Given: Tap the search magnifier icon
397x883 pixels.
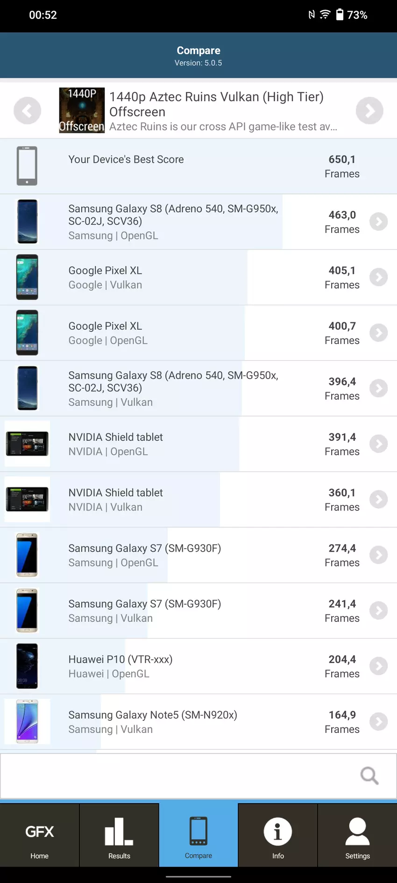Looking at the screenshot, I should 369,775.
